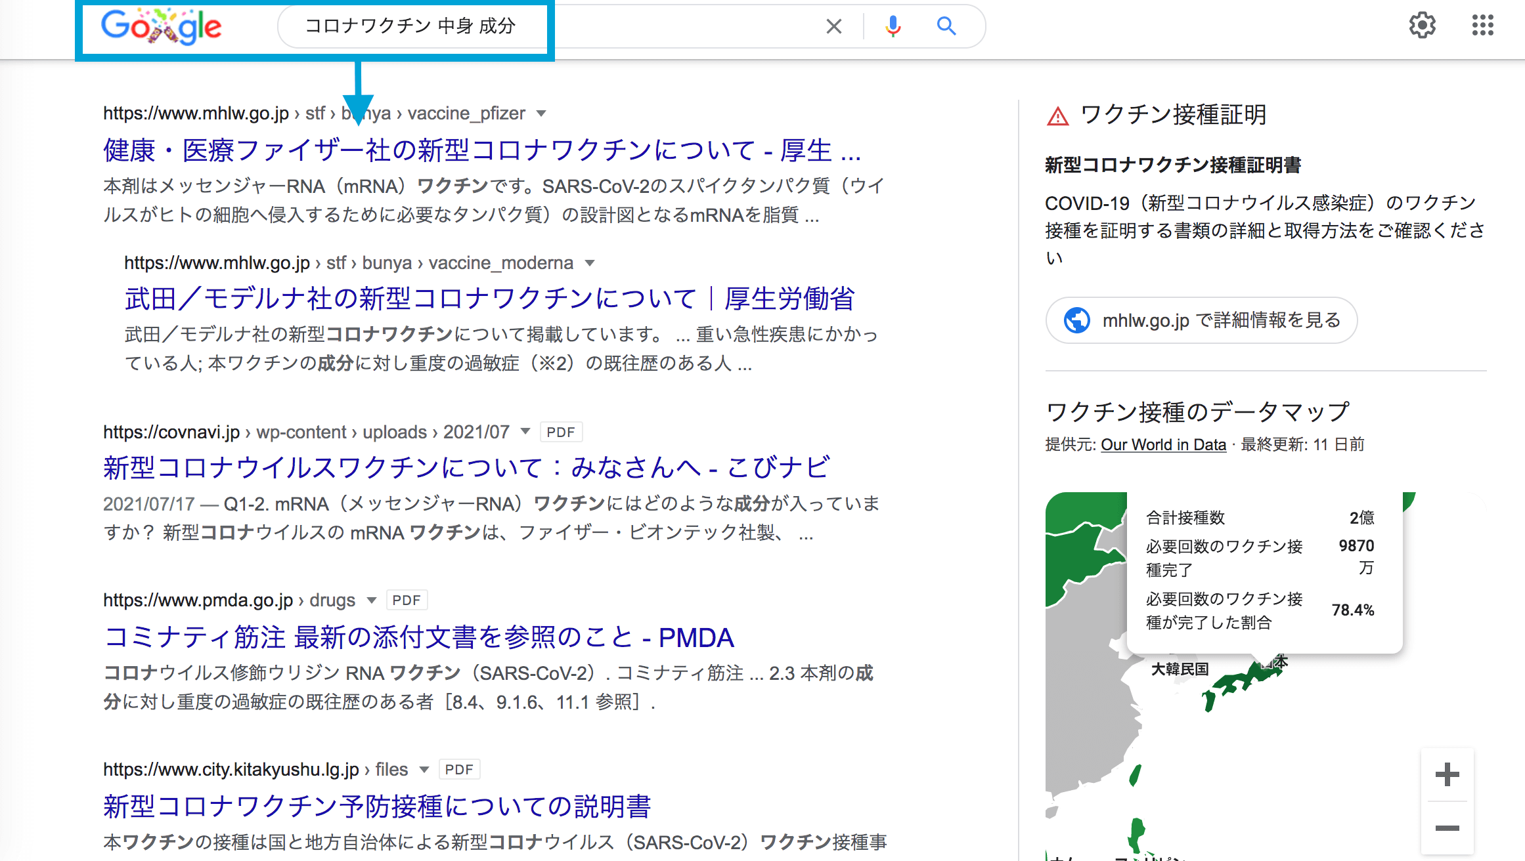Click the https://www.pmda.go.jp URL breadcrumb
1525x861 pixels.
[x=198, y=600]
